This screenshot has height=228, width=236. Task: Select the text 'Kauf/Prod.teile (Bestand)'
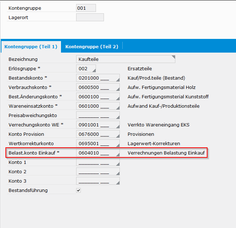point(156,78)
